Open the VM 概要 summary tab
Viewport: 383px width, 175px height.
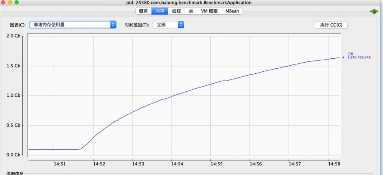[x=209, y=11]
